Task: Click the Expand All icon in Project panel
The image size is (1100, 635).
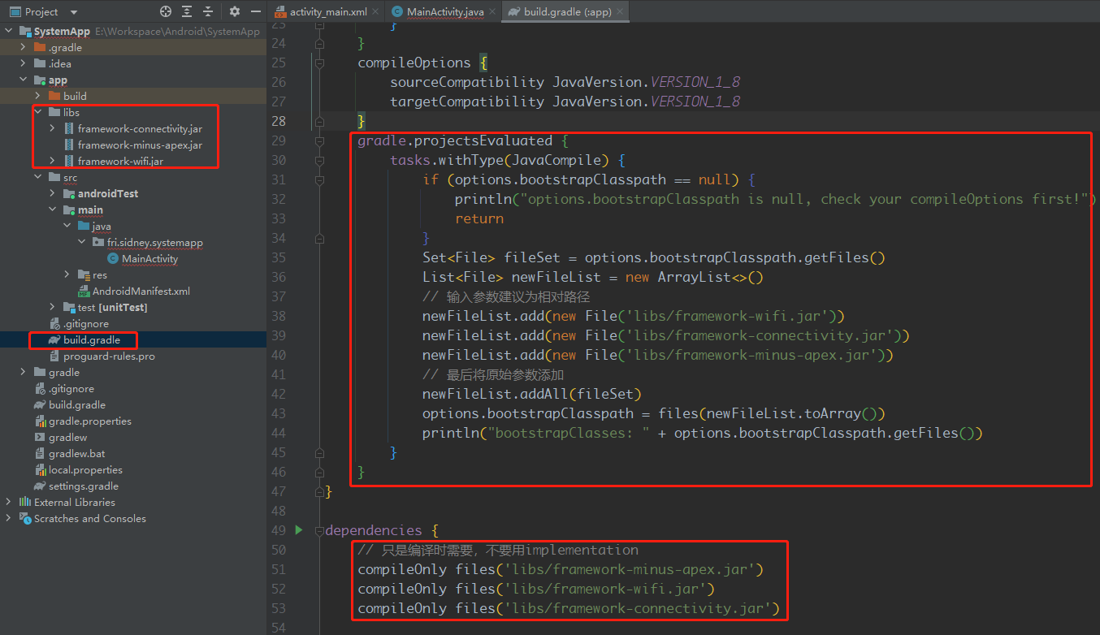Action: tap(188, 11)
